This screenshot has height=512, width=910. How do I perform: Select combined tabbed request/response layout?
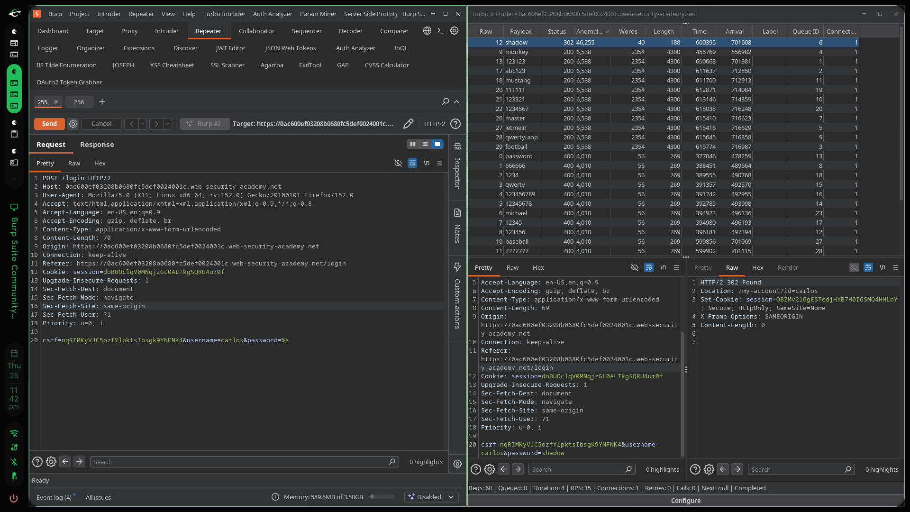coord(437,144)
